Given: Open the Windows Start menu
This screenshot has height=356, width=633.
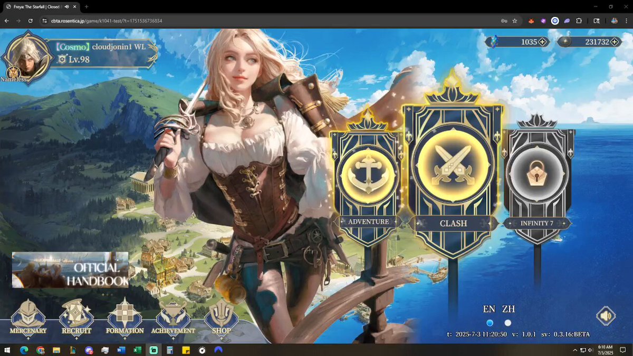Looking at the screenshot, I should pos(7,350).
